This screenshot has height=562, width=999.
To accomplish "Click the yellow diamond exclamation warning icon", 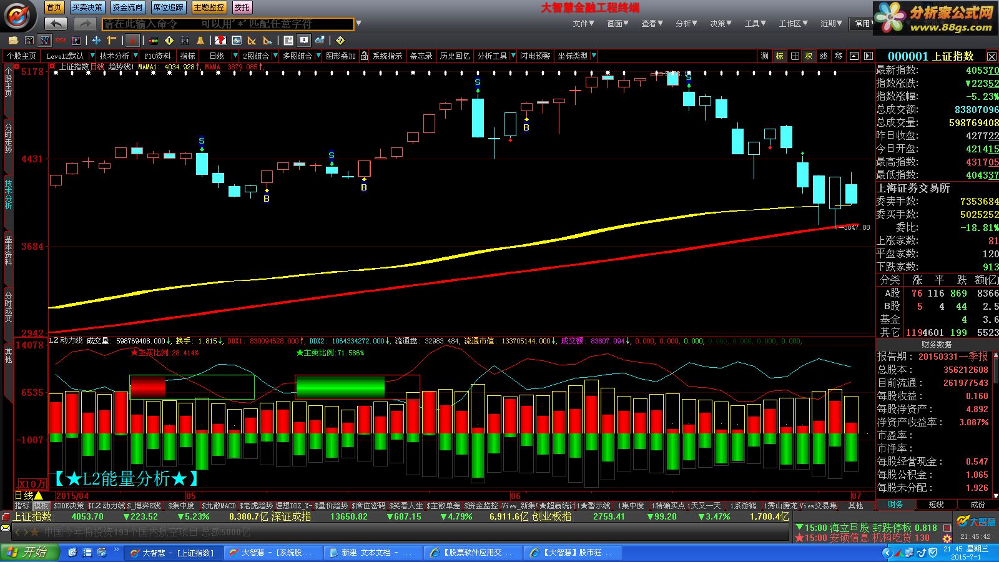I will [169, 41].
